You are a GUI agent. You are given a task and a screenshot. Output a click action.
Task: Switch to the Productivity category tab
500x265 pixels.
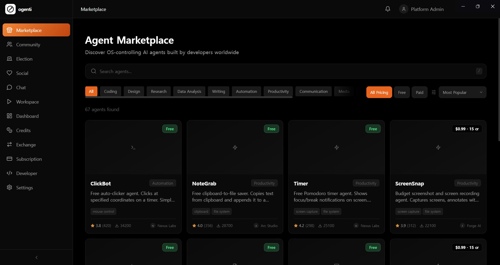pos(278,91)
